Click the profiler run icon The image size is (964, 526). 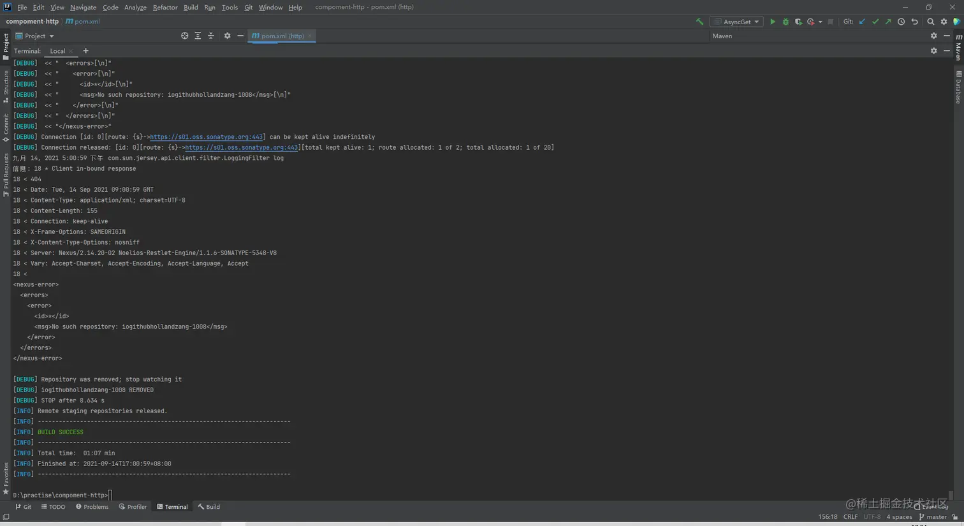810,22
